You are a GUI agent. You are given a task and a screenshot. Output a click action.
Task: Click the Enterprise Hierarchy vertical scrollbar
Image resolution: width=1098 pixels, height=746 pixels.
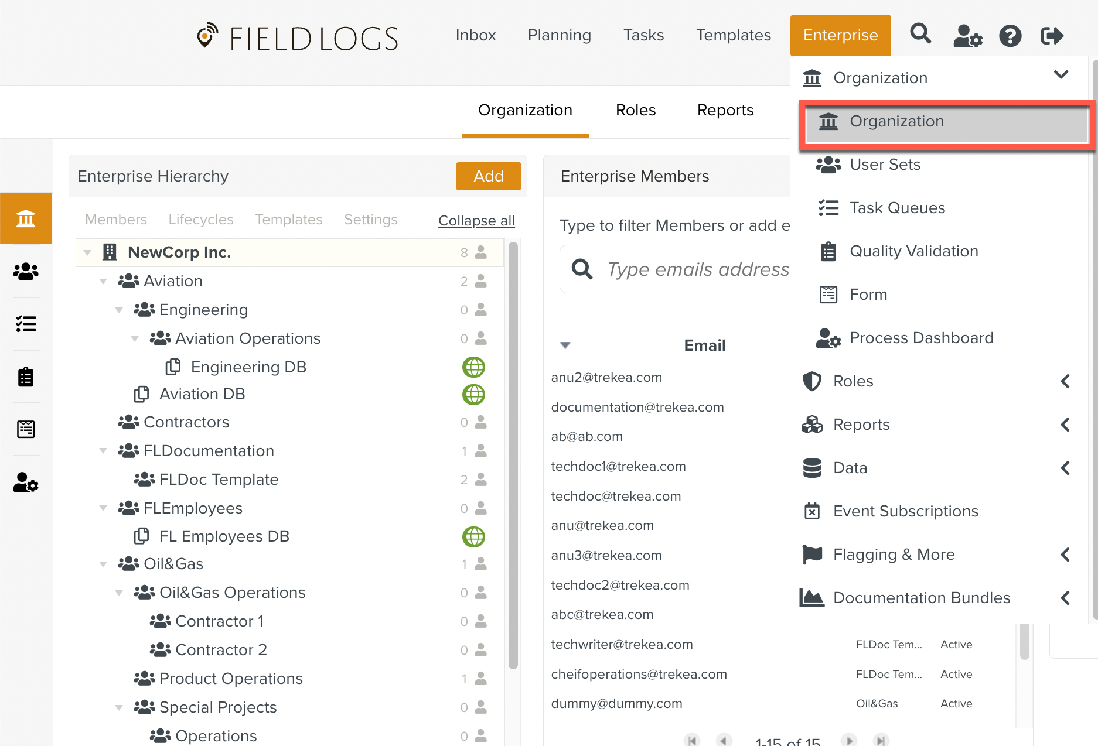point(513,457)
